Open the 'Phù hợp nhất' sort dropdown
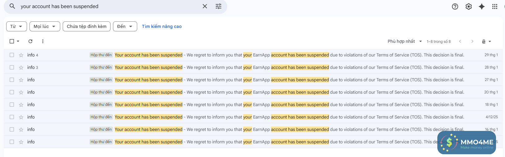 click(x=405, y=41)
